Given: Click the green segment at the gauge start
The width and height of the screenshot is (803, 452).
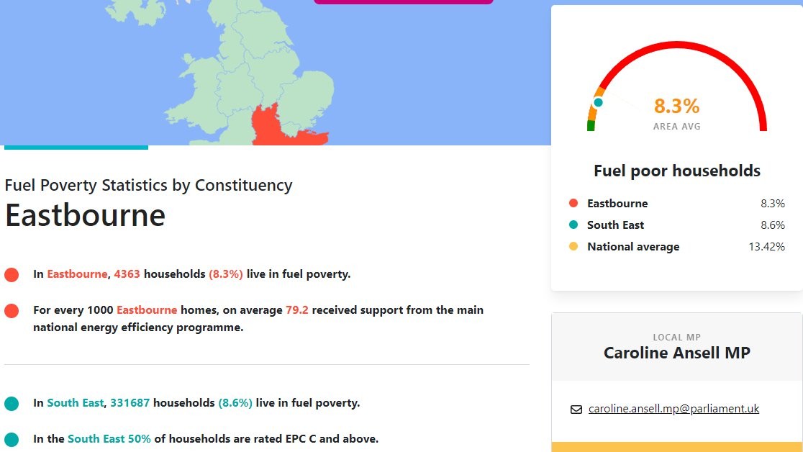Looking at the screenshot, I should pos(591,126).
